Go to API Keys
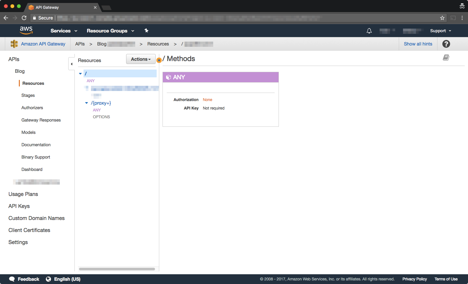 coord(19,206)
